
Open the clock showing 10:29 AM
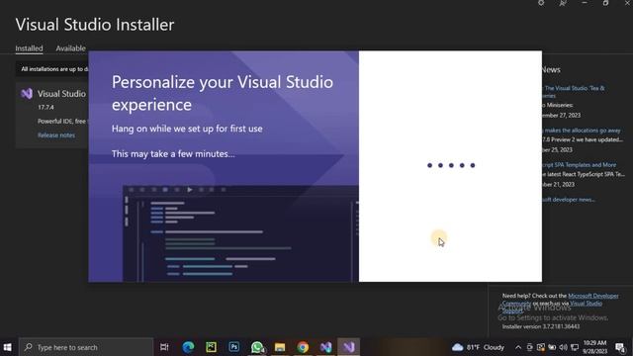[594, 347]
